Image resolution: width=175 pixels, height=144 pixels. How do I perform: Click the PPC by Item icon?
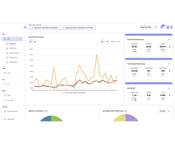[7, 49]
